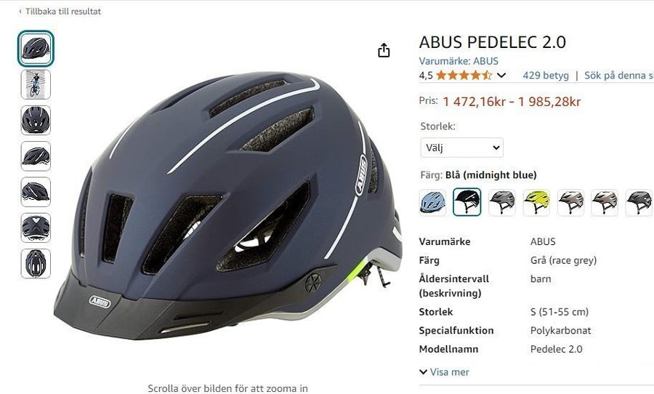The width and height of the screenshot is (654, 394).
Task: Open the "Sök på denna" search link
Action: click(619, 76)
